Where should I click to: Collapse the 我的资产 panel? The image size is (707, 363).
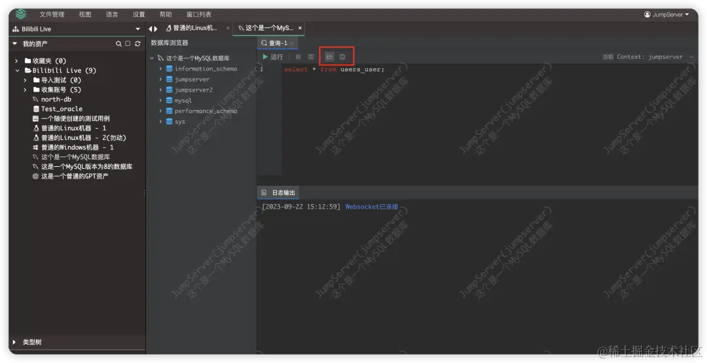tap(14, 44)
